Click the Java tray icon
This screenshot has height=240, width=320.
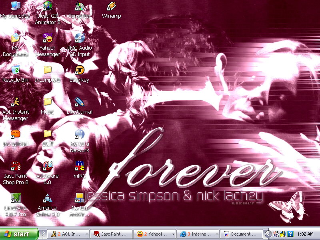(x=276, y=234)
